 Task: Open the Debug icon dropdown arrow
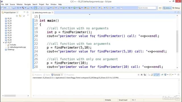click(x=72, y=8)
